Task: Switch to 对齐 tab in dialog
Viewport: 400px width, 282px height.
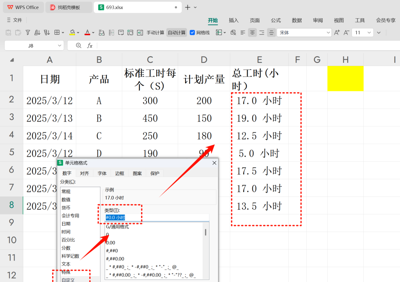Action: 84,173
